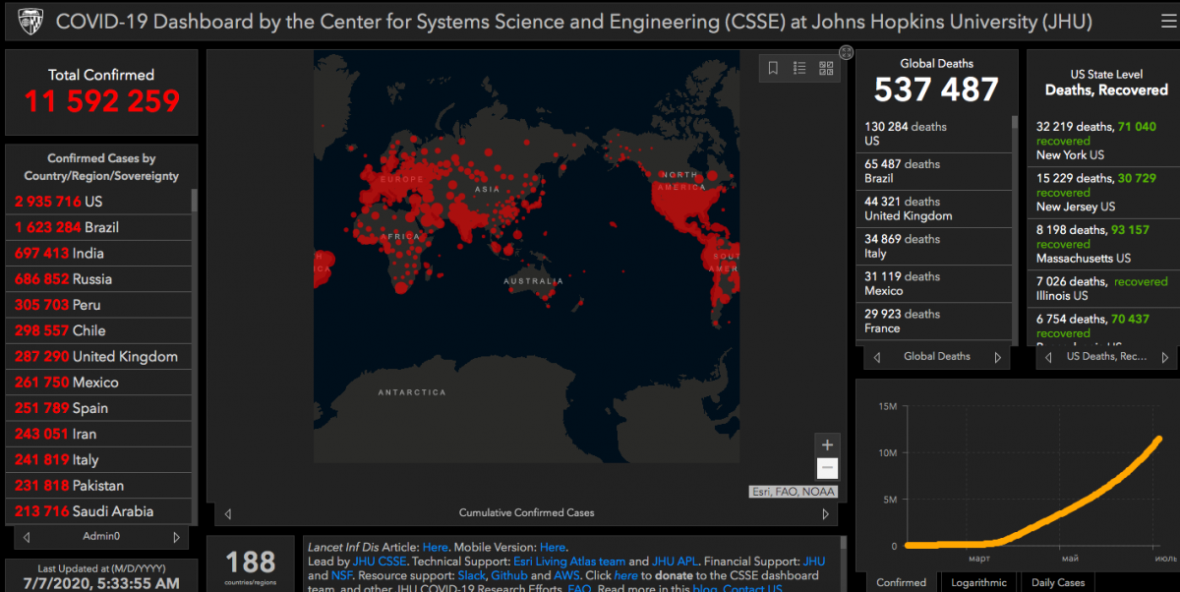Open the Slack resource link
Image resolution: width=1180 pixels, height=592 pixels.
tap(472, 574)
